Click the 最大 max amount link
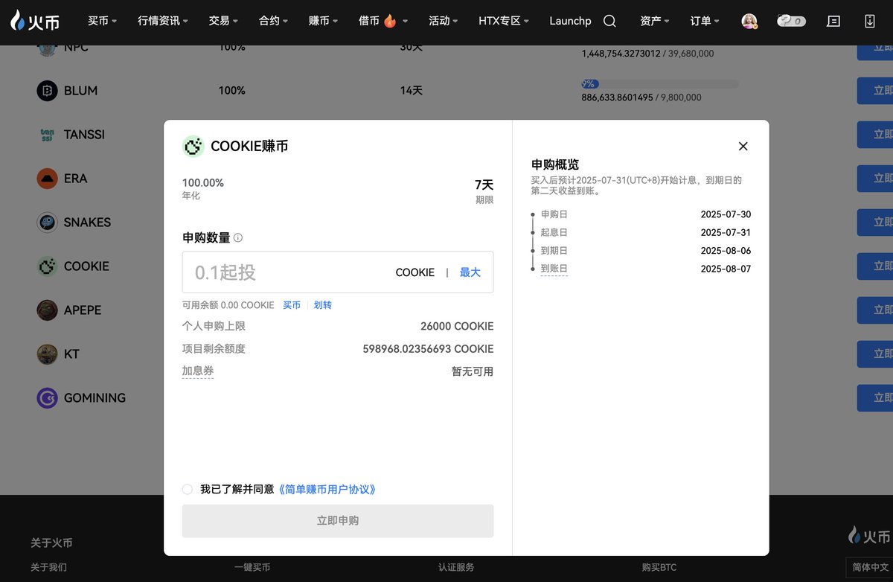The width and height of the screenshot is (893, 582). [470, 272]
